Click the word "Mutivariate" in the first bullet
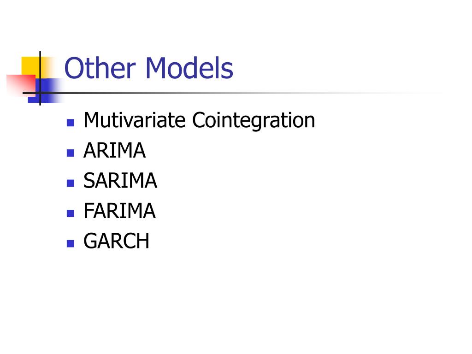The image size is (472, 354). [x=134, y=120]
